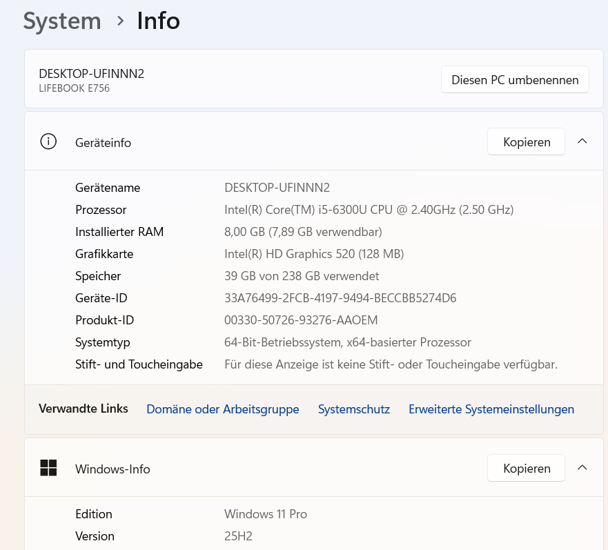Image resolution: width=608 pixels, height=550 pixels.
Task: Collapse the Geräteinfo section chevron
Action: tap(582, 141)
